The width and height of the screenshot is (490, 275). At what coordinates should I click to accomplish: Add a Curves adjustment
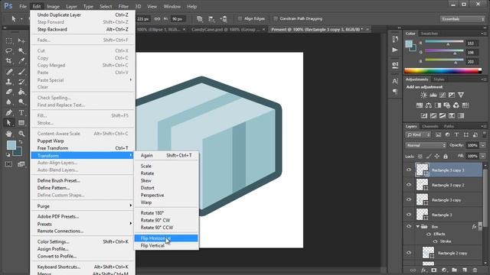pos(443,95)
